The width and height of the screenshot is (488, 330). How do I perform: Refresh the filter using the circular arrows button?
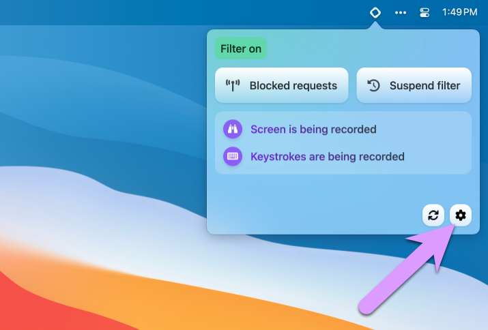433,215
